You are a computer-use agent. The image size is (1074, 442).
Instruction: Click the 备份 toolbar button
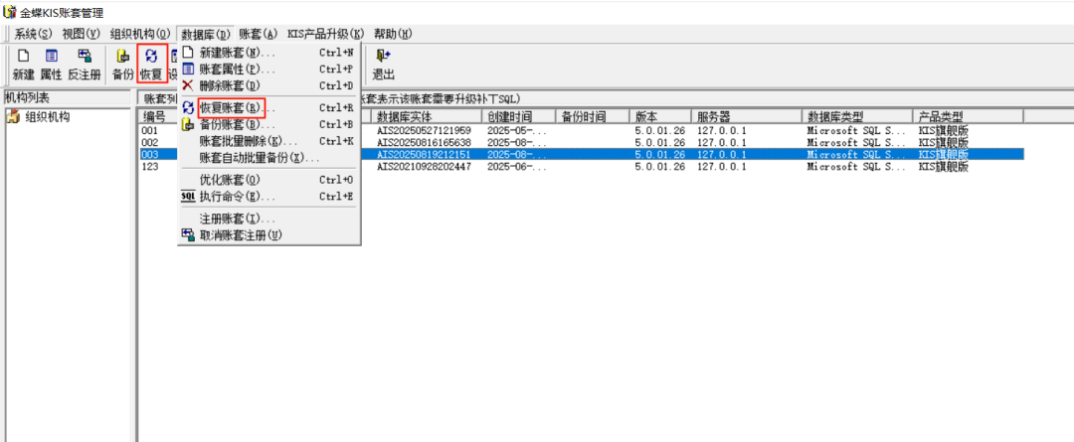(123, 65)
